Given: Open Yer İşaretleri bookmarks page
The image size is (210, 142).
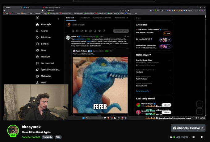Looking at the screenshot, I should tap(45, 63).
